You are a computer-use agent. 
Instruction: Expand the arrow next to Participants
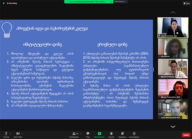click(81, 133)
